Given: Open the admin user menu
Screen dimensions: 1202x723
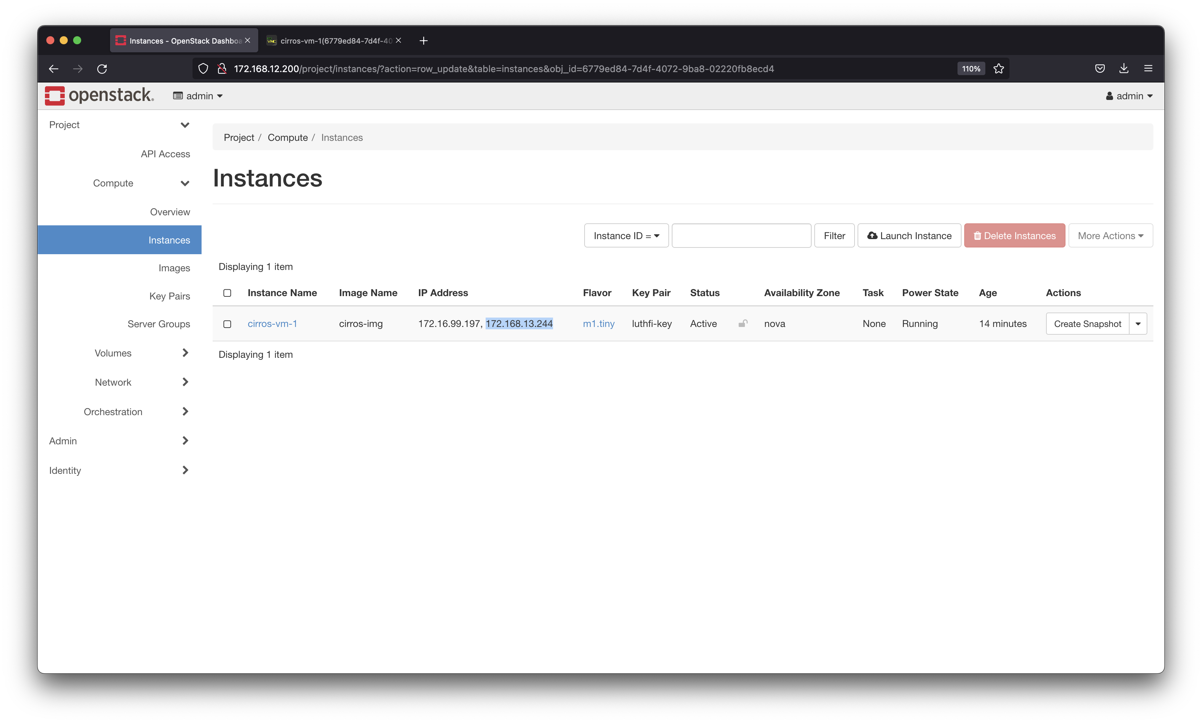Looking at the screenshot, I should click(1129, 96).
